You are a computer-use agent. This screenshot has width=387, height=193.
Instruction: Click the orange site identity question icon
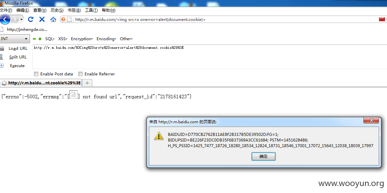(x=63, y=20)
